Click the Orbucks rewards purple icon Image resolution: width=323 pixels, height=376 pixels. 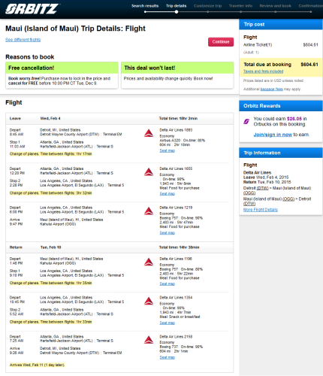point(246,122)
